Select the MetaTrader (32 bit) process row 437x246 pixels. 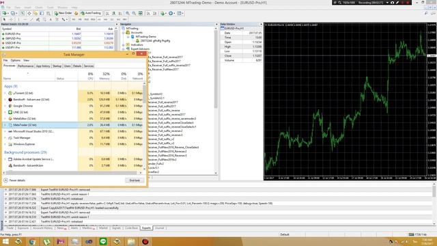pyautogui.click(x=73, y=125)
